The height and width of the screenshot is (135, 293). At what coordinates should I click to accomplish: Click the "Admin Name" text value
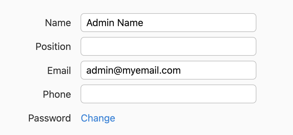point(115,23)
